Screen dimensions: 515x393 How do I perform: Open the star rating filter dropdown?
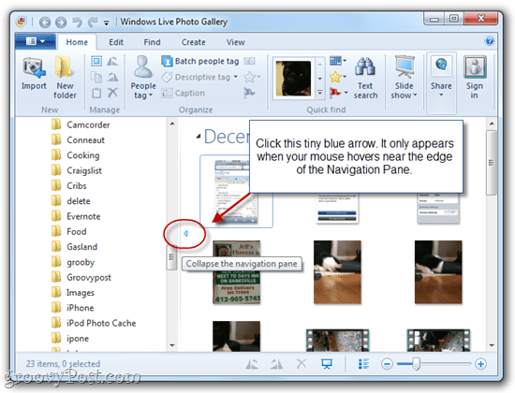click(x=338, y=77)
